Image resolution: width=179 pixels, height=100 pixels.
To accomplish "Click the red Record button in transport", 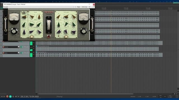I will [7, 96].
